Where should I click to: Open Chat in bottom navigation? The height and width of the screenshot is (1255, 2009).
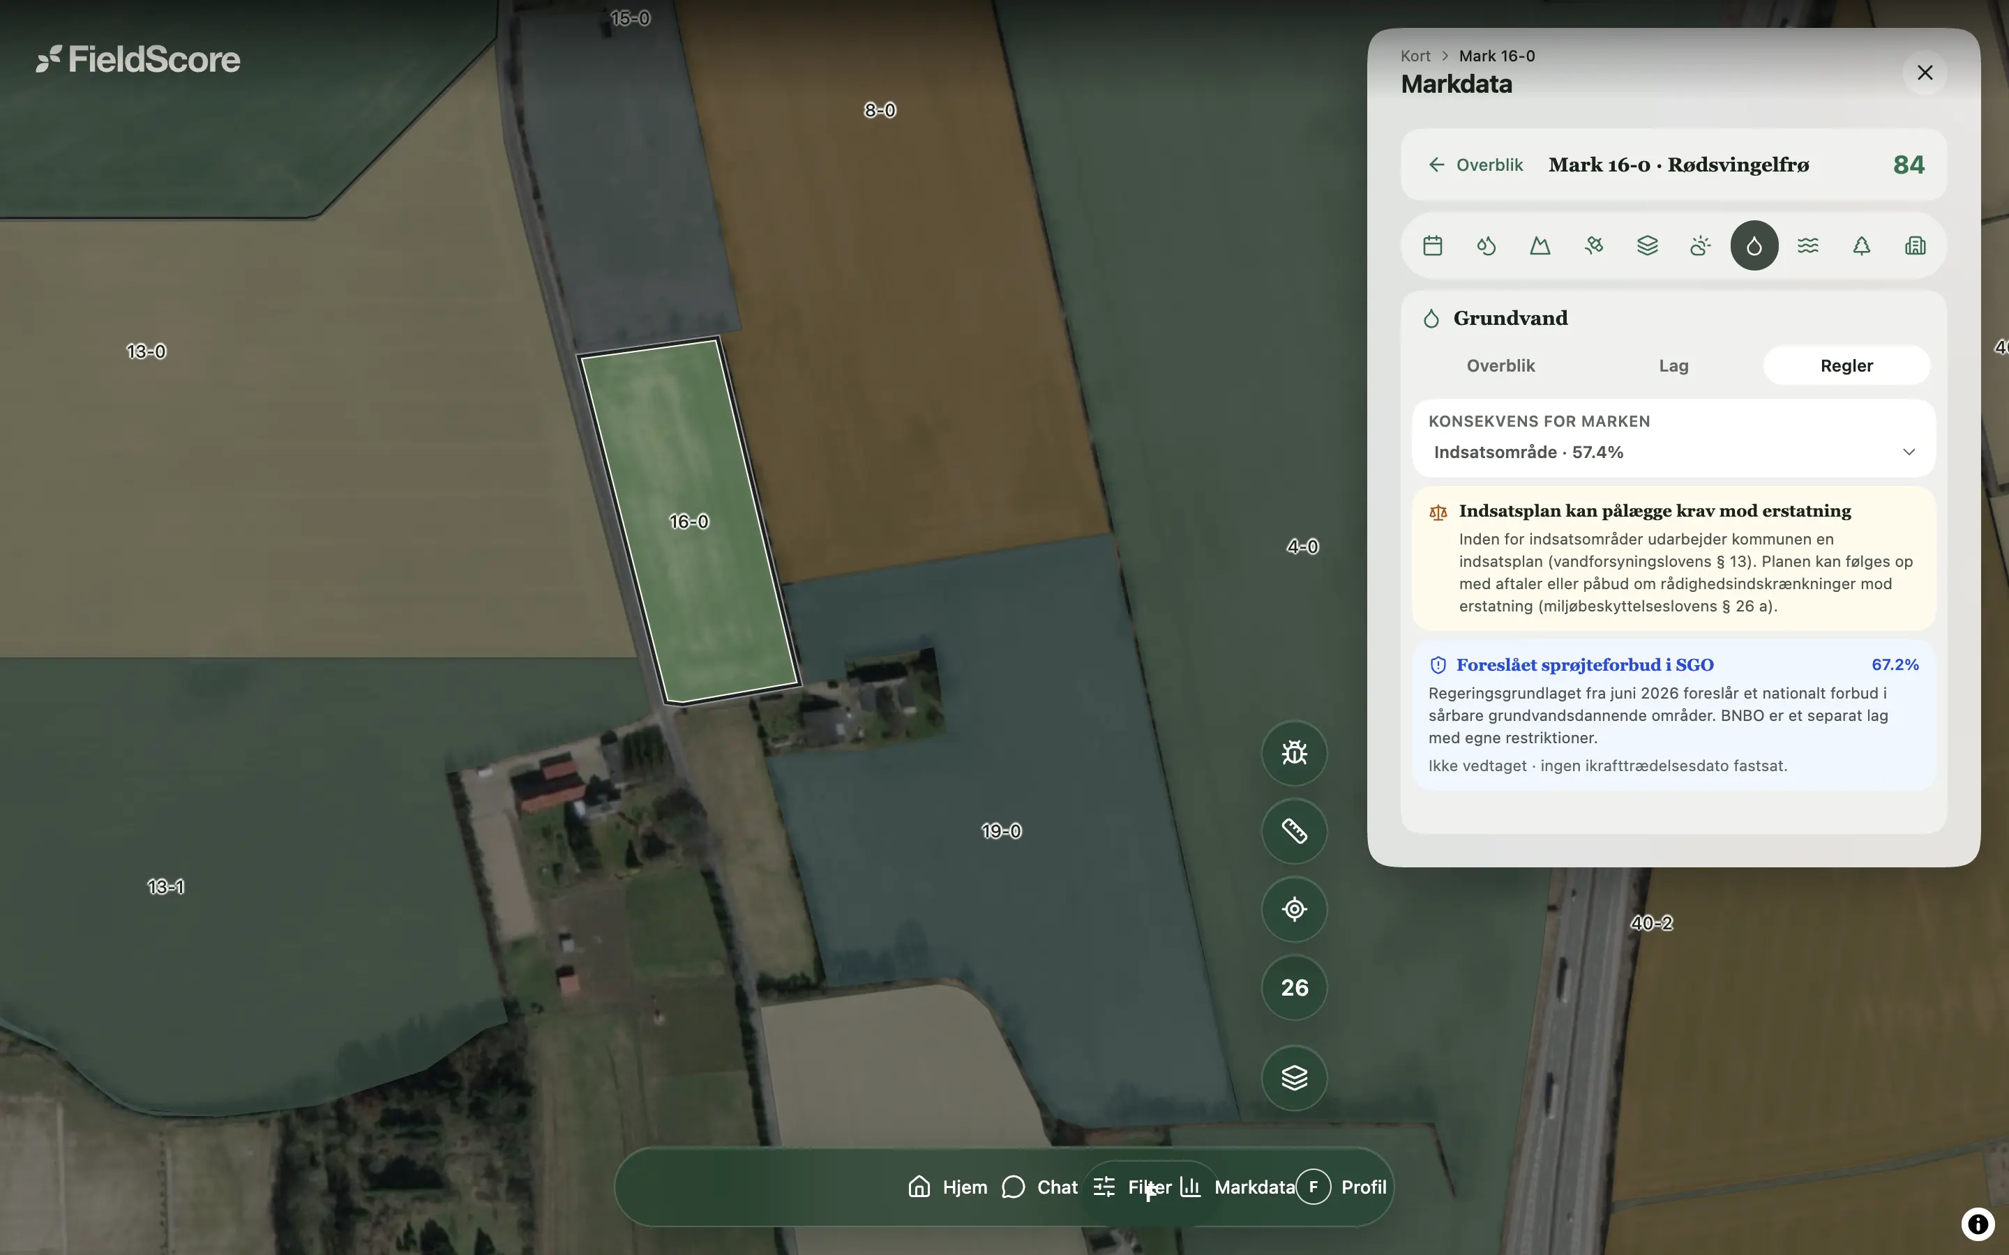(x=1040, y=1187)
